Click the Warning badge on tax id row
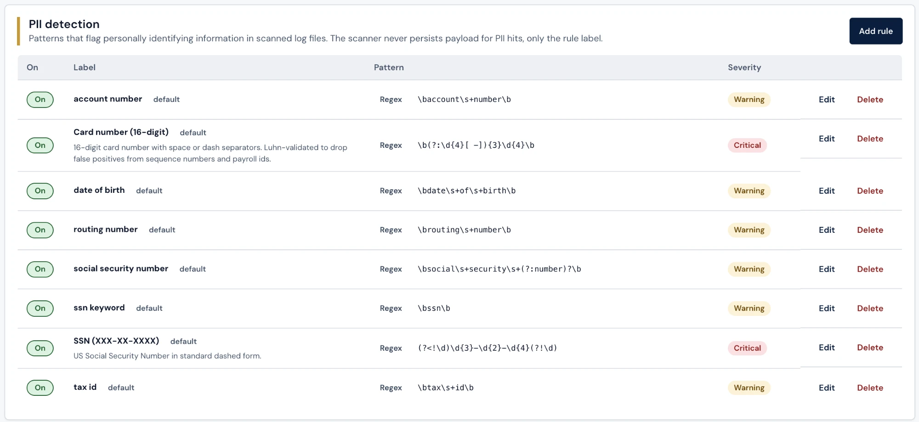The image size is (919, 422). coord(749,388)
